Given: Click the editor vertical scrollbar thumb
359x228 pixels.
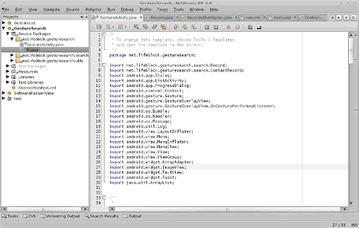Looking at the screenshot, I should click(x=351, y=51).
